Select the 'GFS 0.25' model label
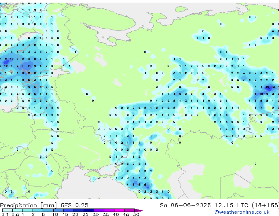Viewport: 279px width, 216px height. [x=74, y=205]
